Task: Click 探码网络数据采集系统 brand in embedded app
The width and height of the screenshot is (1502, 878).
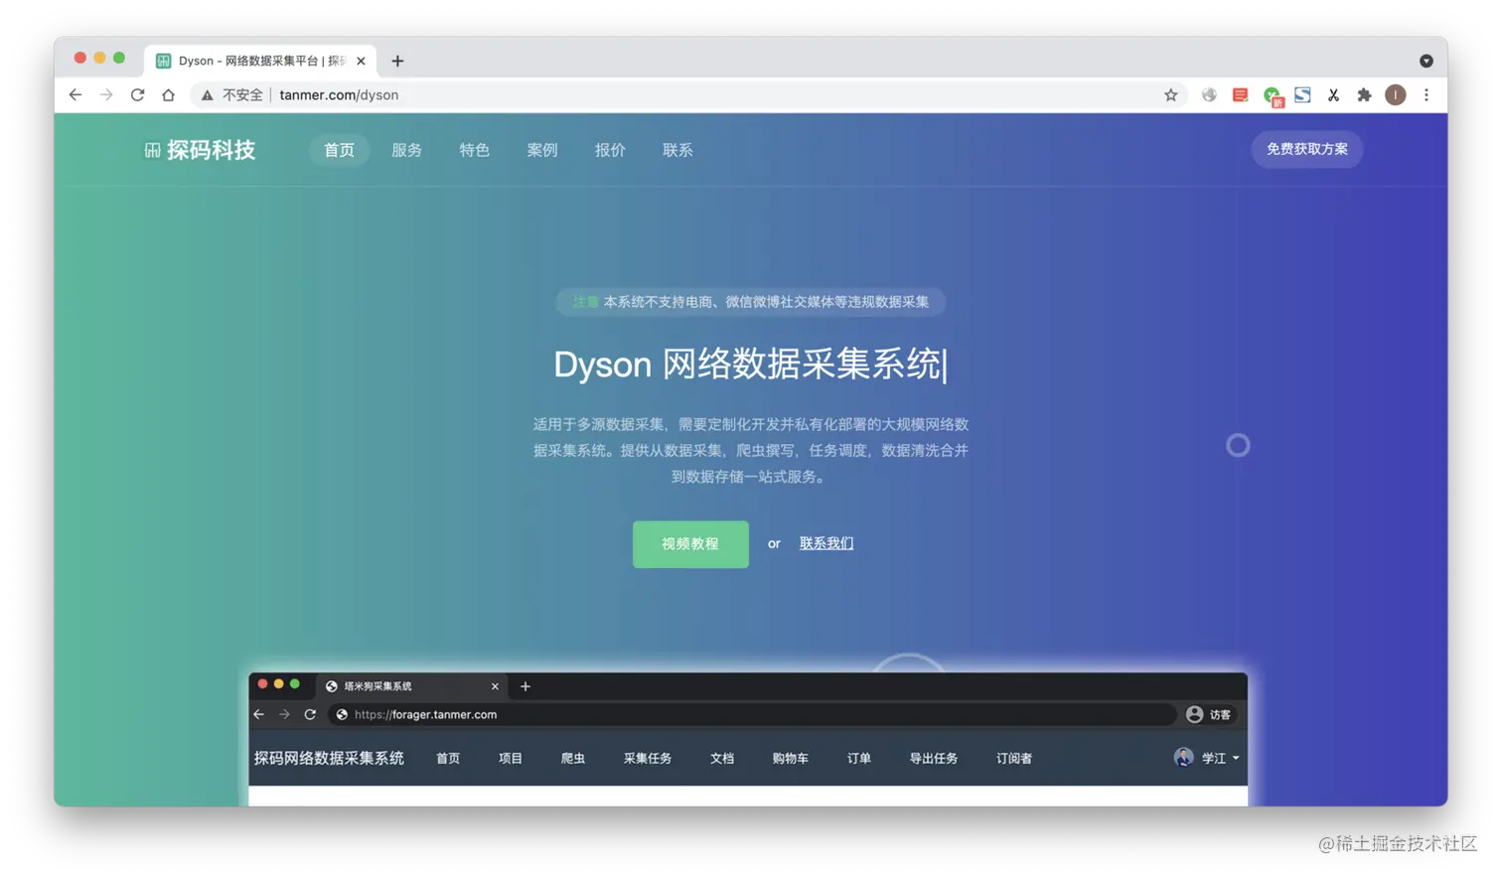Action: (329, 758)
